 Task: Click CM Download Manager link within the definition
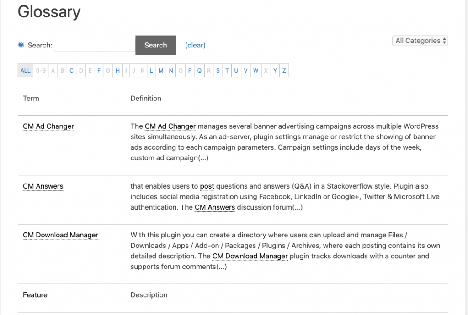pos(250,256)
